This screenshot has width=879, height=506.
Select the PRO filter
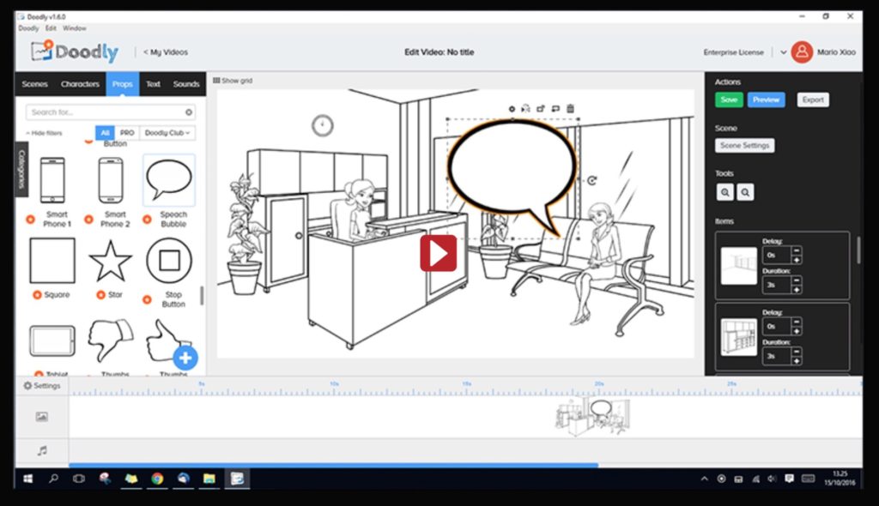point(127,133)
